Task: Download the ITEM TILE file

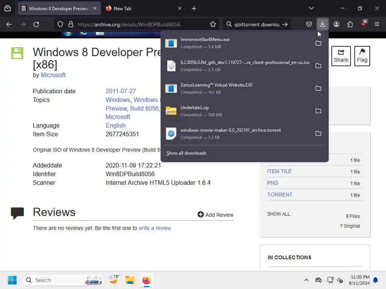Action: (x=279, y=171)
